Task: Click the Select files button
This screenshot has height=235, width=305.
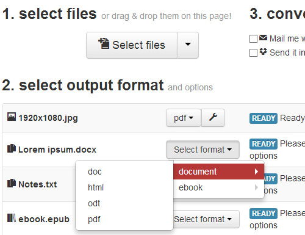Action: click(x=132, y=45)
